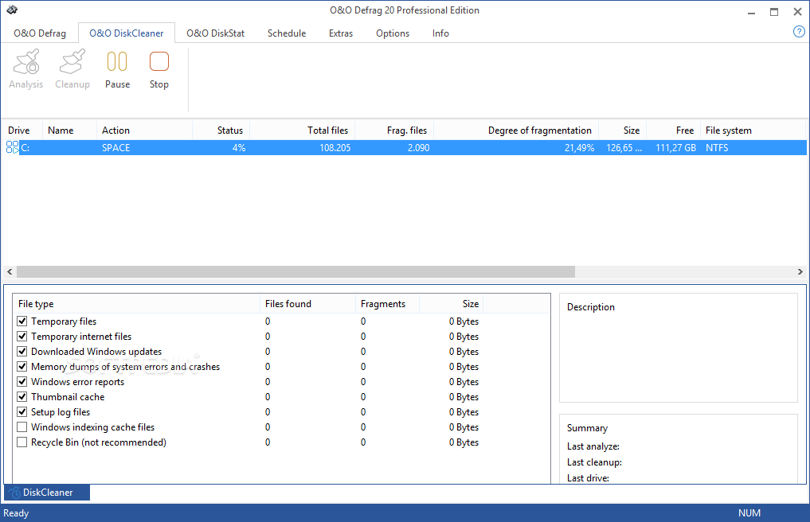Image resolution: width=810 pixels, height=522 pixels.
Task: Click the Last analyze: summary label
Action: point(593,446)
